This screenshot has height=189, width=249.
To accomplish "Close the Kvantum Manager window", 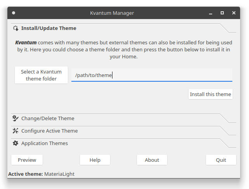I will pos(234,13).
